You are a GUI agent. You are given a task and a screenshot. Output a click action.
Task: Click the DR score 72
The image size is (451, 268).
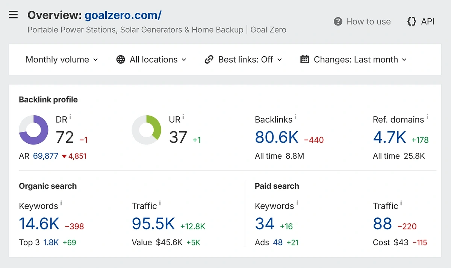tap(65, 137)
